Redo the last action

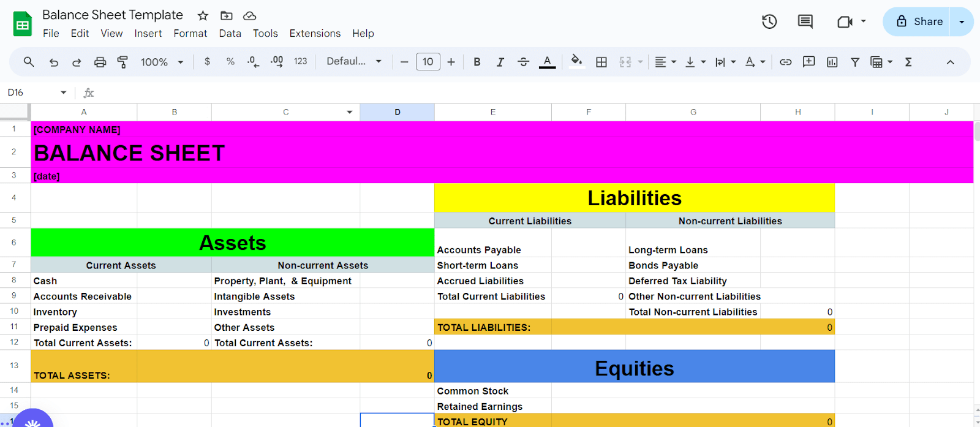[77, 62]
